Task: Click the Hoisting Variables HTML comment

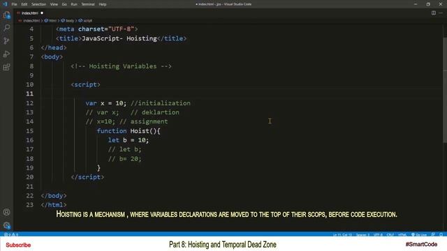Action: pos(121,66)
